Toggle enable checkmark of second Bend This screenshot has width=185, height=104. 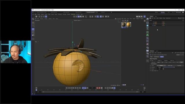tap(164, 24)
